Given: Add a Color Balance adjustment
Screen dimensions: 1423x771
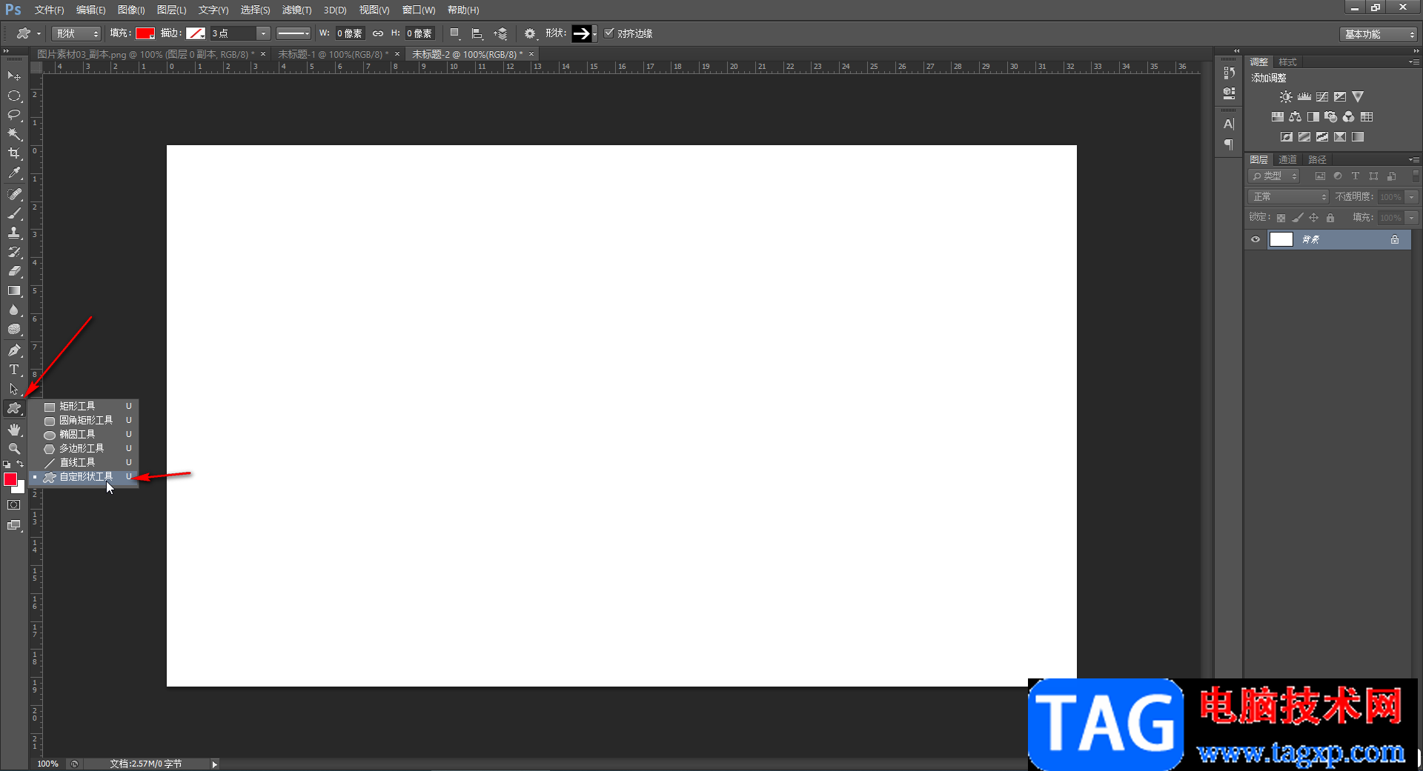Looking at the screenshot, I should (x=1295, y=117).
